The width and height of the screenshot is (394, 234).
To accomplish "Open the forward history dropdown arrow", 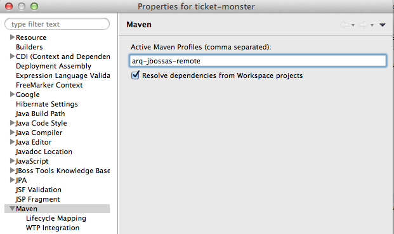I will (372, 25).
